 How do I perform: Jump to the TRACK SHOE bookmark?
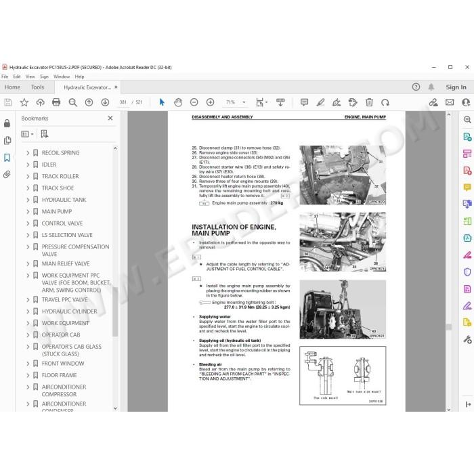58,188
